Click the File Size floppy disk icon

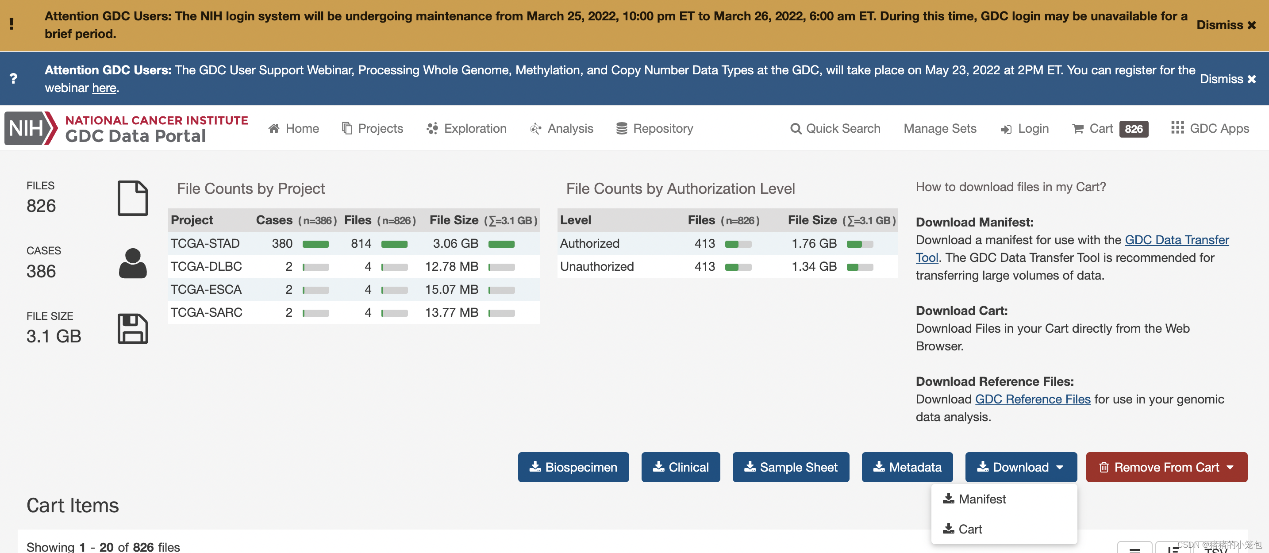132,328
